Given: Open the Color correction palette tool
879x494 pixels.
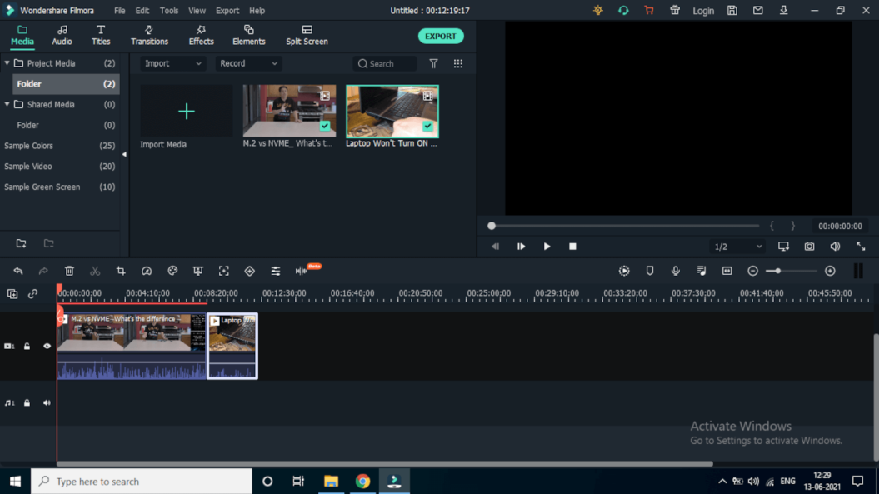Looking at the screenshot, I should 172,271.
